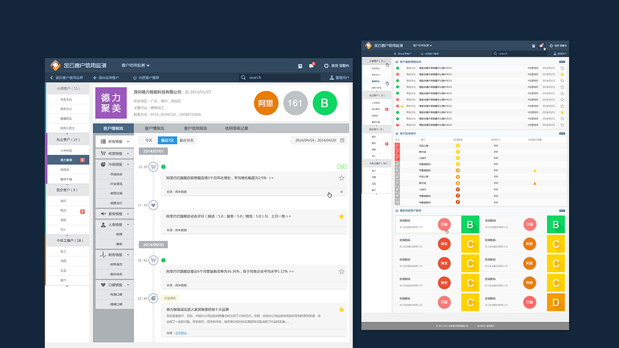Viewport: 619px width, 348px height.
Task: Select 德力聚美 customer in main window sidebar
Action: click(68, 160)
